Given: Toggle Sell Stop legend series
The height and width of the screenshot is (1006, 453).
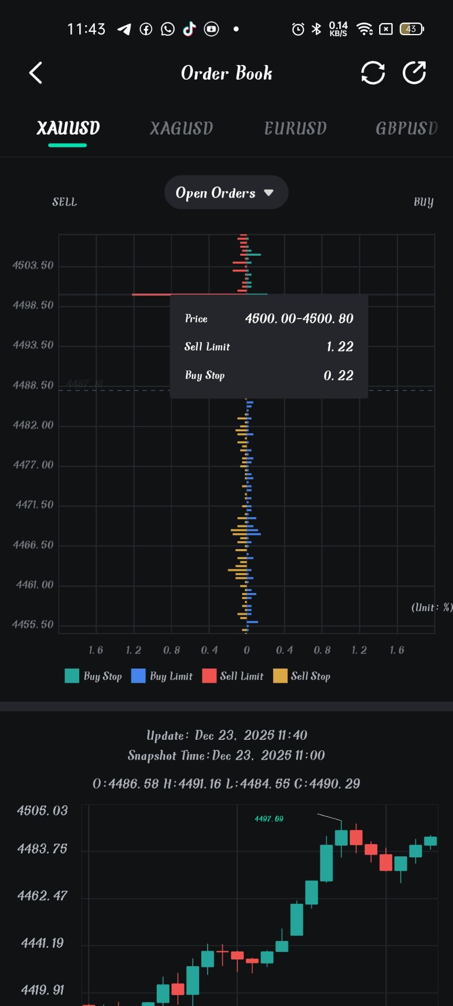Looking at the screenshot, I should point(302,676).
